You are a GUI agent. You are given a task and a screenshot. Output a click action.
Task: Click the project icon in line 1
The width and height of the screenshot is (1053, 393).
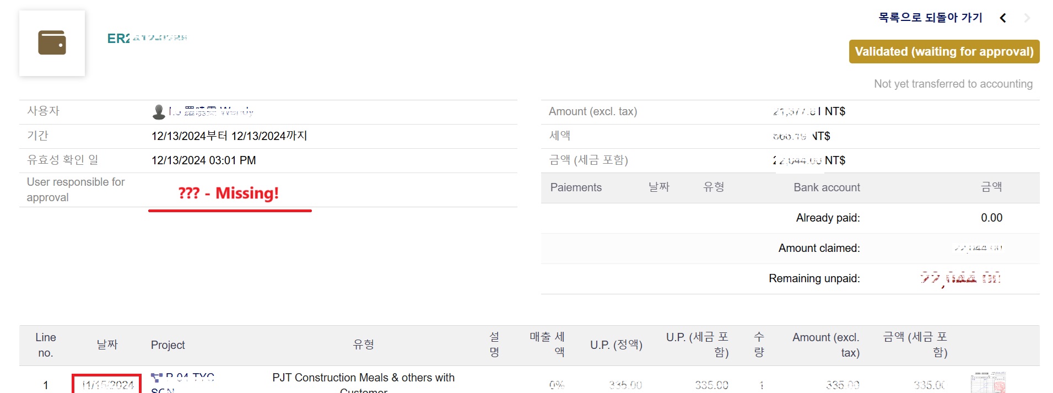(x=156, y=378)
